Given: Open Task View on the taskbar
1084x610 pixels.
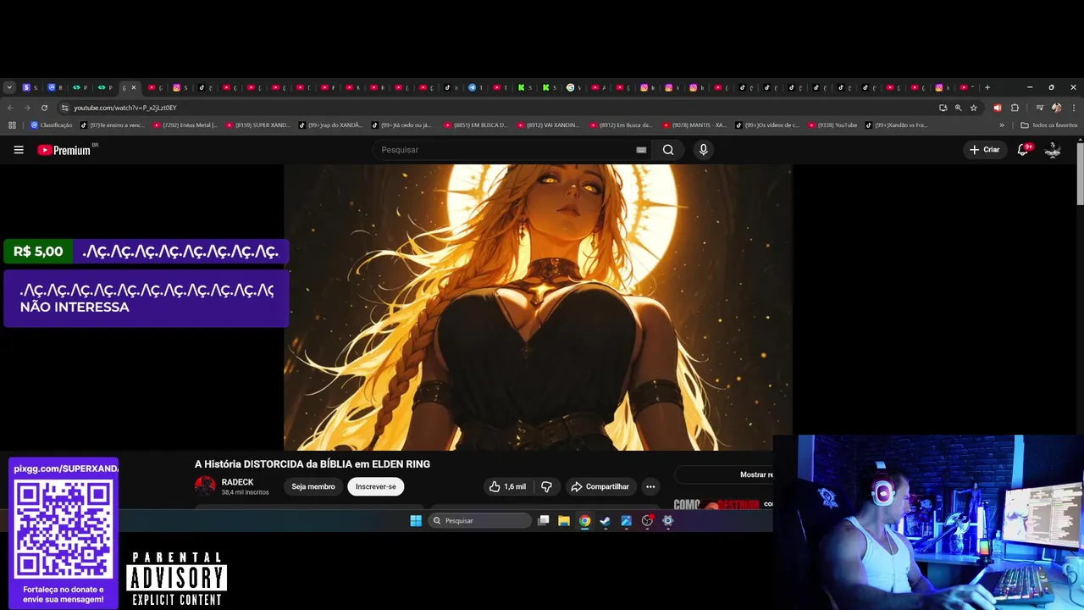Looking at the screenshot, I should 544,521.
